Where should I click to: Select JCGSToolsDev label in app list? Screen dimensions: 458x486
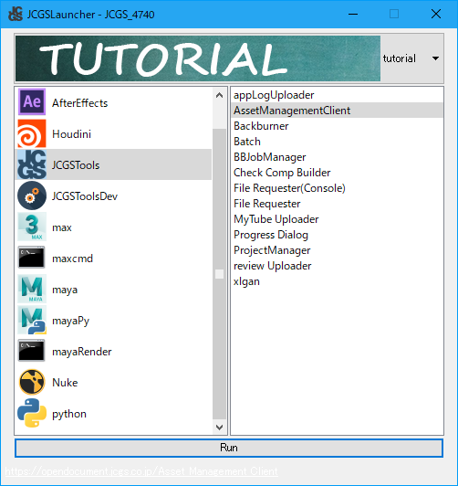point(85,196)
